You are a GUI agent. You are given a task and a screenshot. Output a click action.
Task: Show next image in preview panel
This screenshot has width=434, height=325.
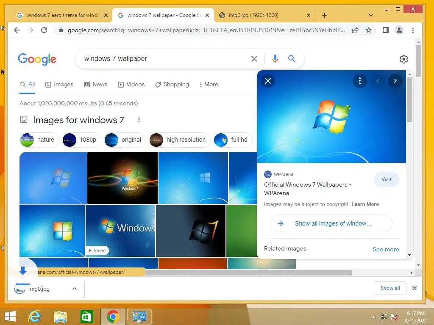point(395,81)
